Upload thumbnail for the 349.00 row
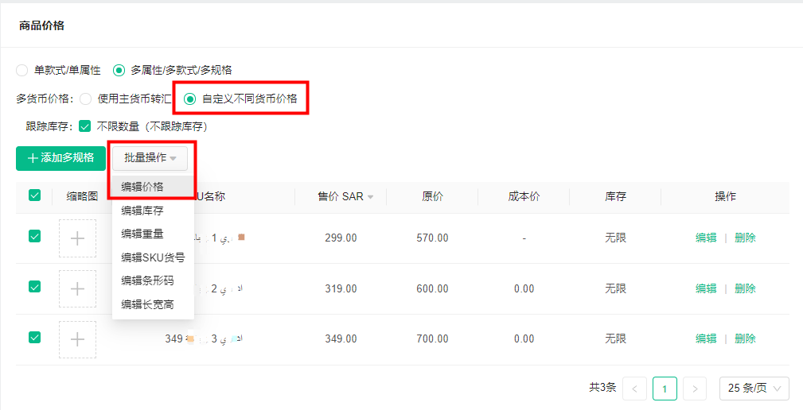Viewport: 803px width, 410px height. tap(77, 339)
